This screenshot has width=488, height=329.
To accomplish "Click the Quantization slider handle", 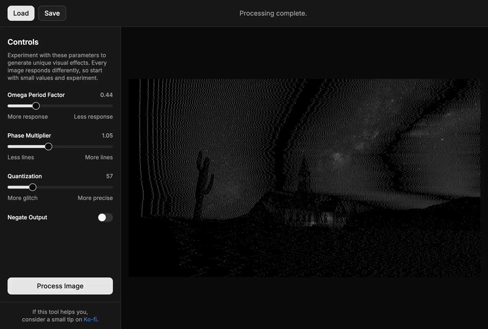I will point(32,187).
